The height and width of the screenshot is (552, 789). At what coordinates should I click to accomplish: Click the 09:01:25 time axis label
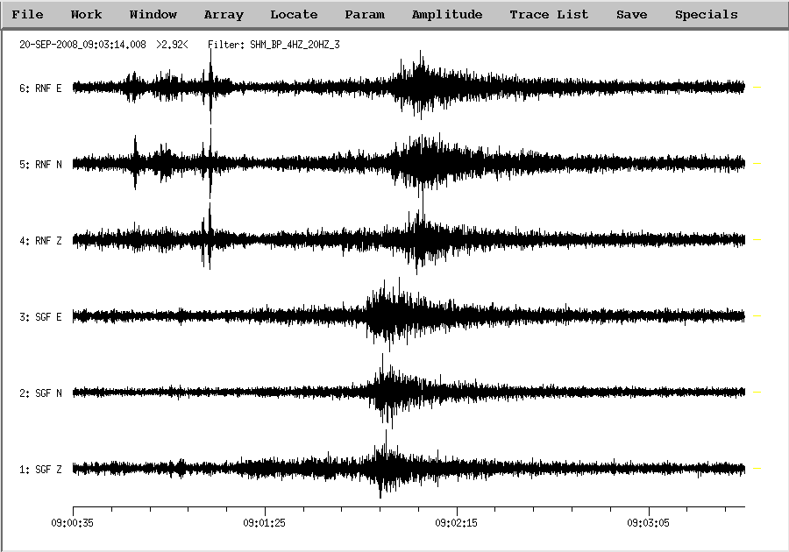pos(265,521)
